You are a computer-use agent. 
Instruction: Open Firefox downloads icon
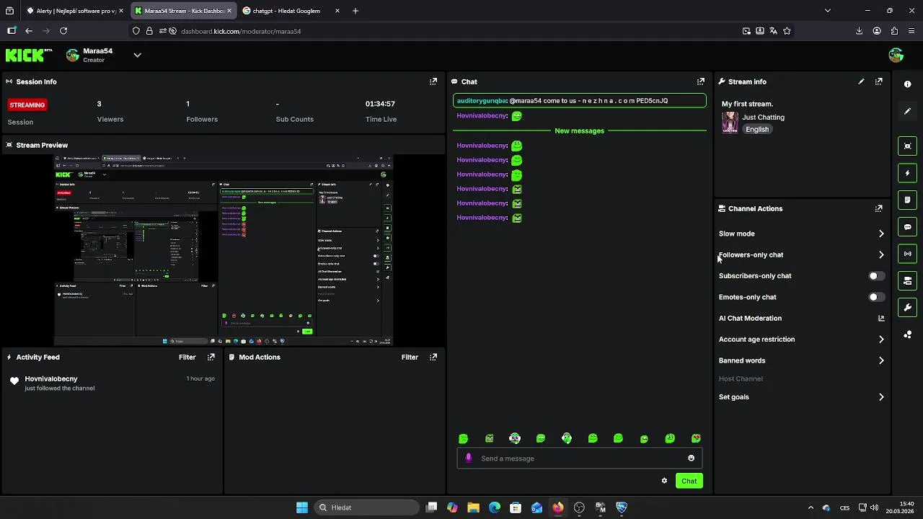859,31
